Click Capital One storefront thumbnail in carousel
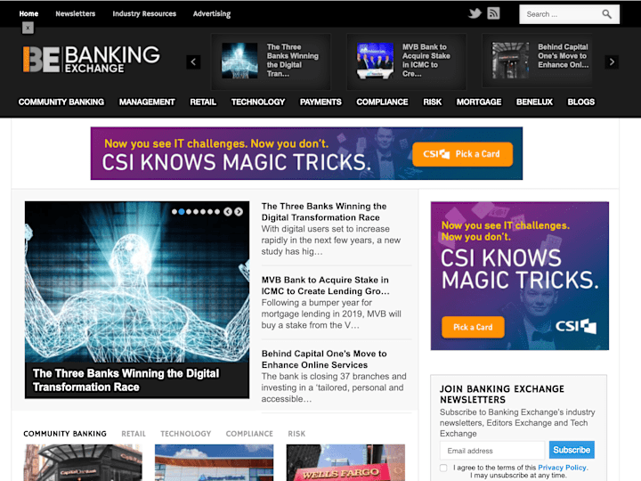The width and height of the screenshot is (641, 481). click(510, 61)
